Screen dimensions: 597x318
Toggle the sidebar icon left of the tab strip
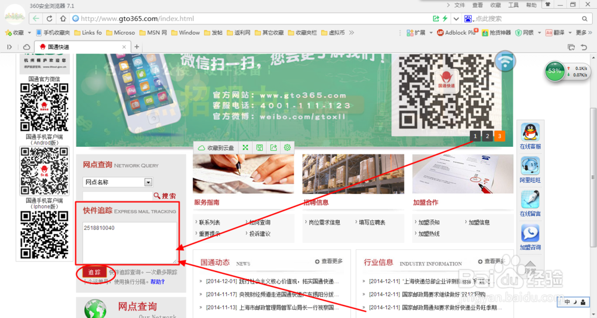(x=10, y=47)
